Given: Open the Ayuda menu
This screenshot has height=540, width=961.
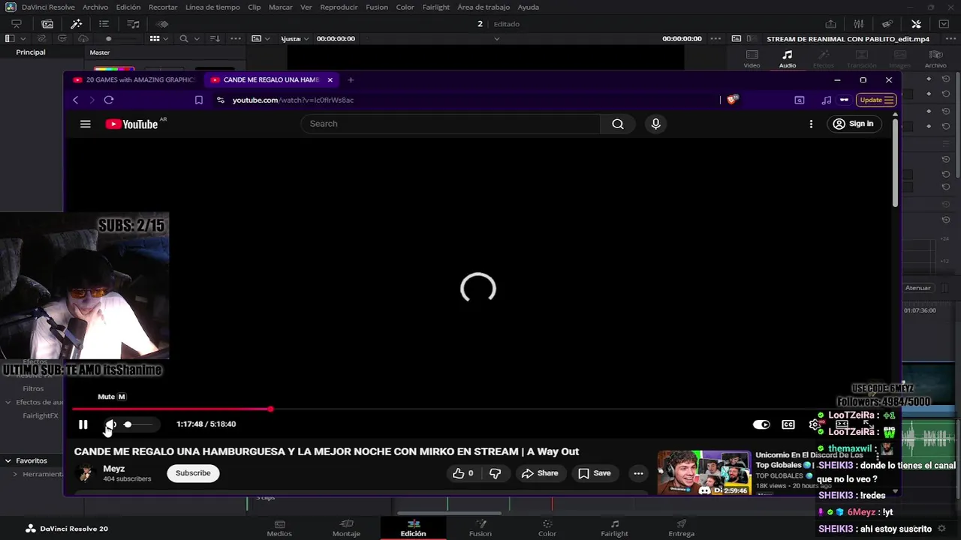Looking at the screenshot, I should [x=528, y=7].
